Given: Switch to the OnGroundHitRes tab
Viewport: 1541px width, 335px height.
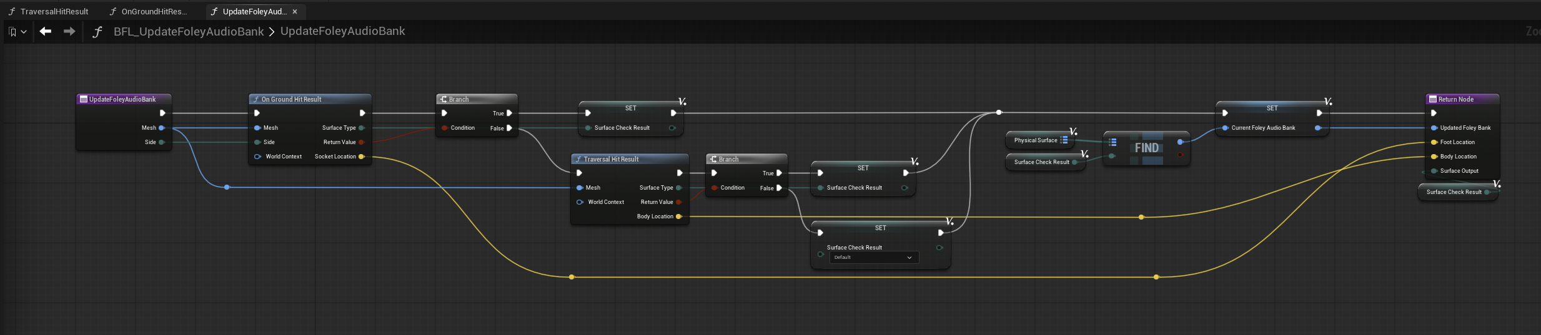Looking at the screenshot, I should 149,11.
